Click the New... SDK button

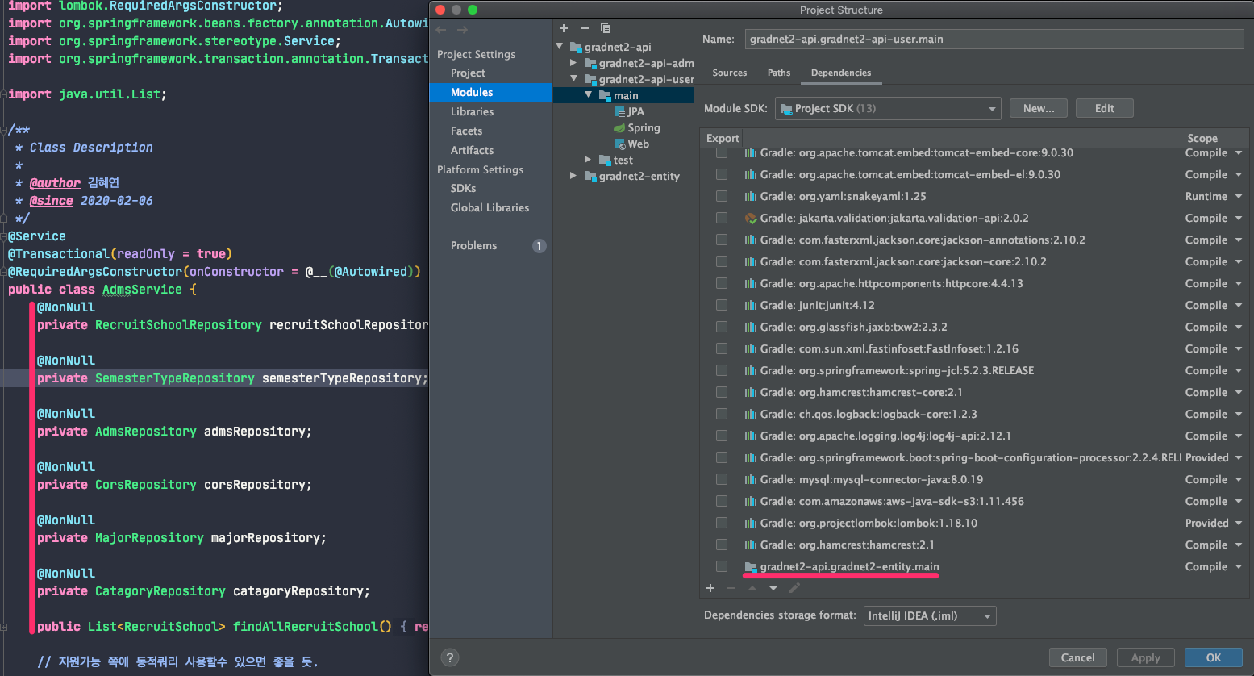pyautogui.click(x=1039, y=108)
